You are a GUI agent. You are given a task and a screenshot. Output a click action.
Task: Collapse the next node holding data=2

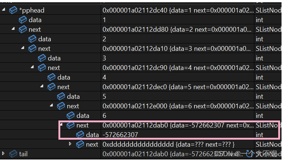click(14, 29)
